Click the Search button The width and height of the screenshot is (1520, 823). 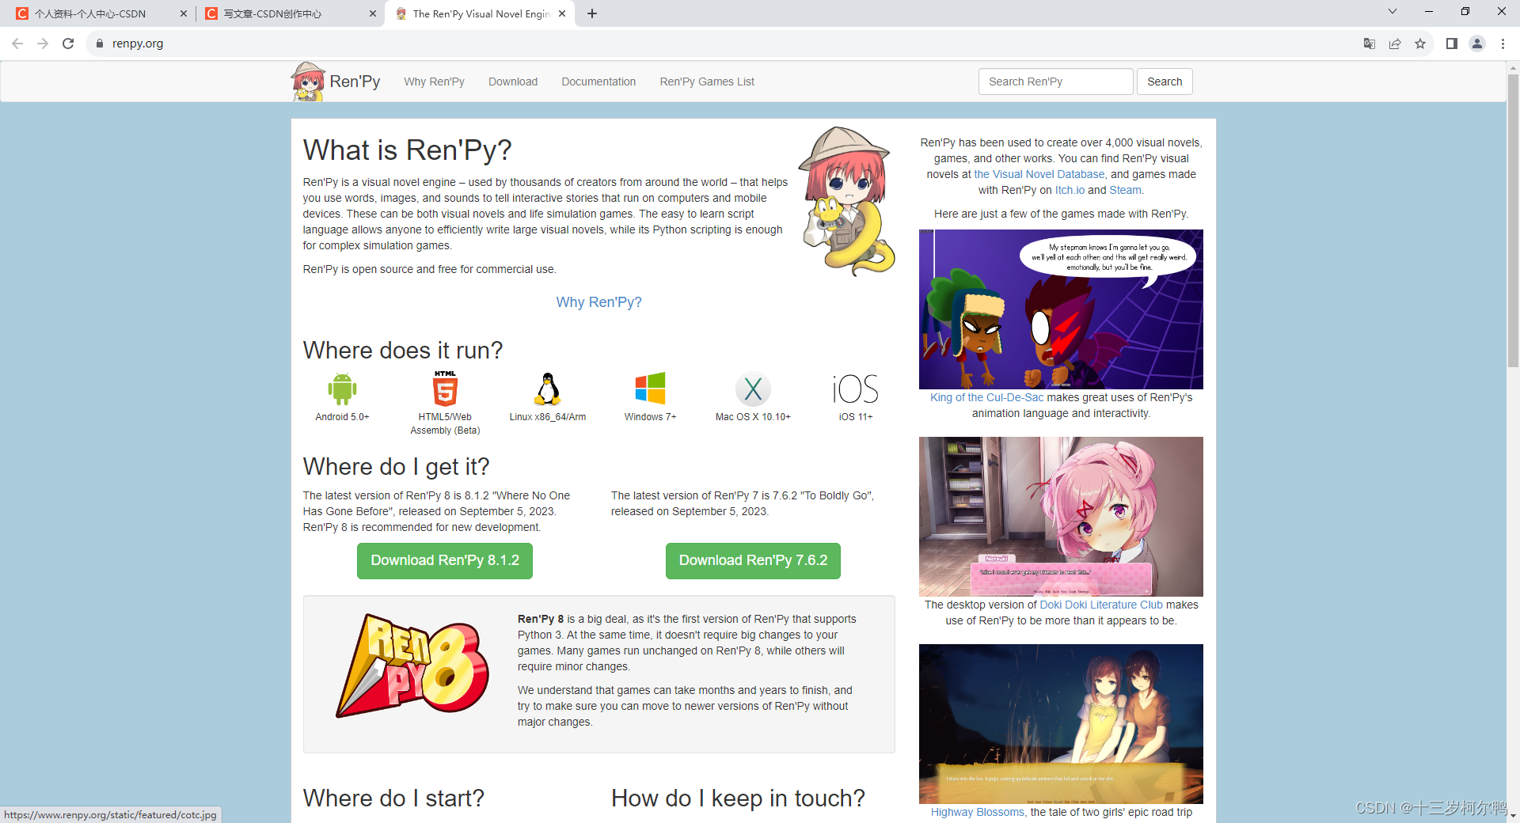[x=1165, y=82]
